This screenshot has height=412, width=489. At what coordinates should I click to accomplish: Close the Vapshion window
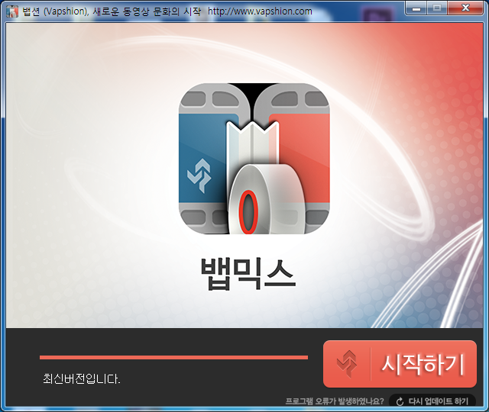(x=465, y=8)
